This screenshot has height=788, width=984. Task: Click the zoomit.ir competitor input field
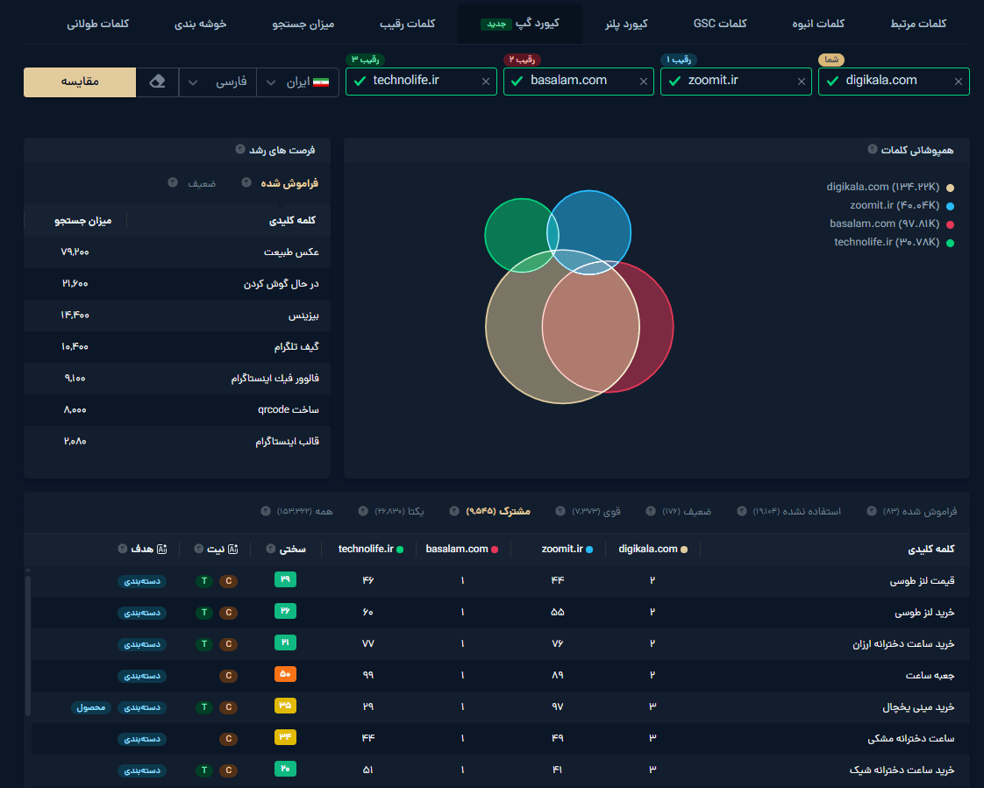(736, 82)
